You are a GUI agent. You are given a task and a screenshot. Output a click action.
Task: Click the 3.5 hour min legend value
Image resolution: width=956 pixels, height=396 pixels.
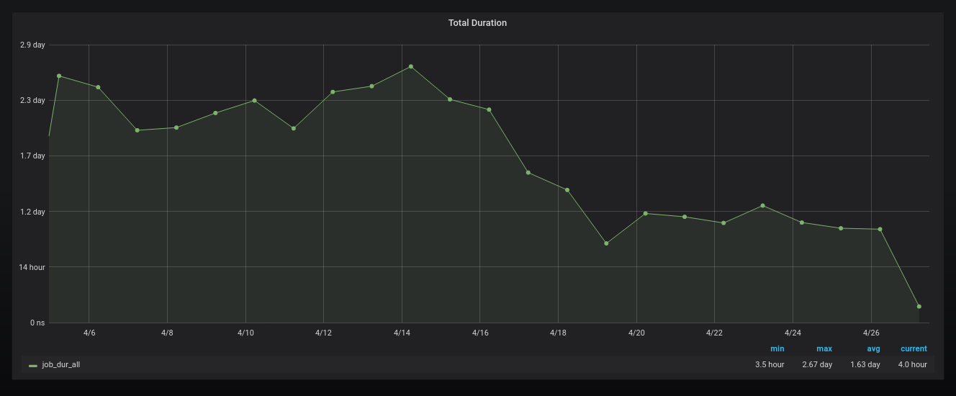[770, 365]
